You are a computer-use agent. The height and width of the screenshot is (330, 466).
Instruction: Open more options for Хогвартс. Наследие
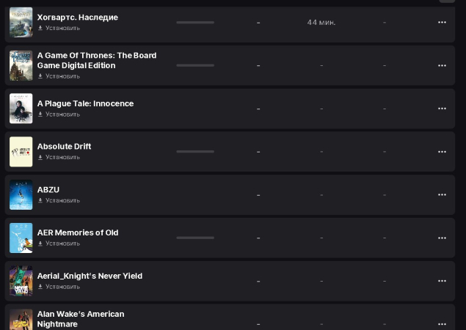[x=442, y=23]
